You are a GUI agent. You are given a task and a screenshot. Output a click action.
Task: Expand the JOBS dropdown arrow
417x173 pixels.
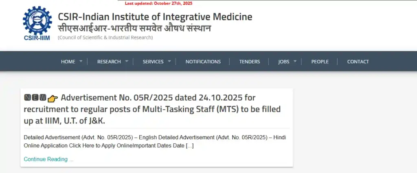[x=295, y=61]
